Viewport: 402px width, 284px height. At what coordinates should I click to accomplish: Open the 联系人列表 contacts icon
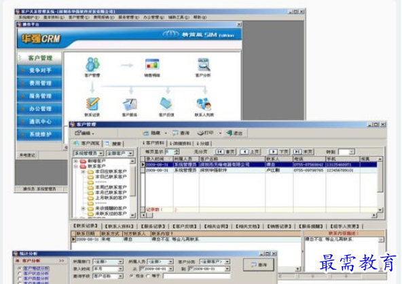click(204, 104)
